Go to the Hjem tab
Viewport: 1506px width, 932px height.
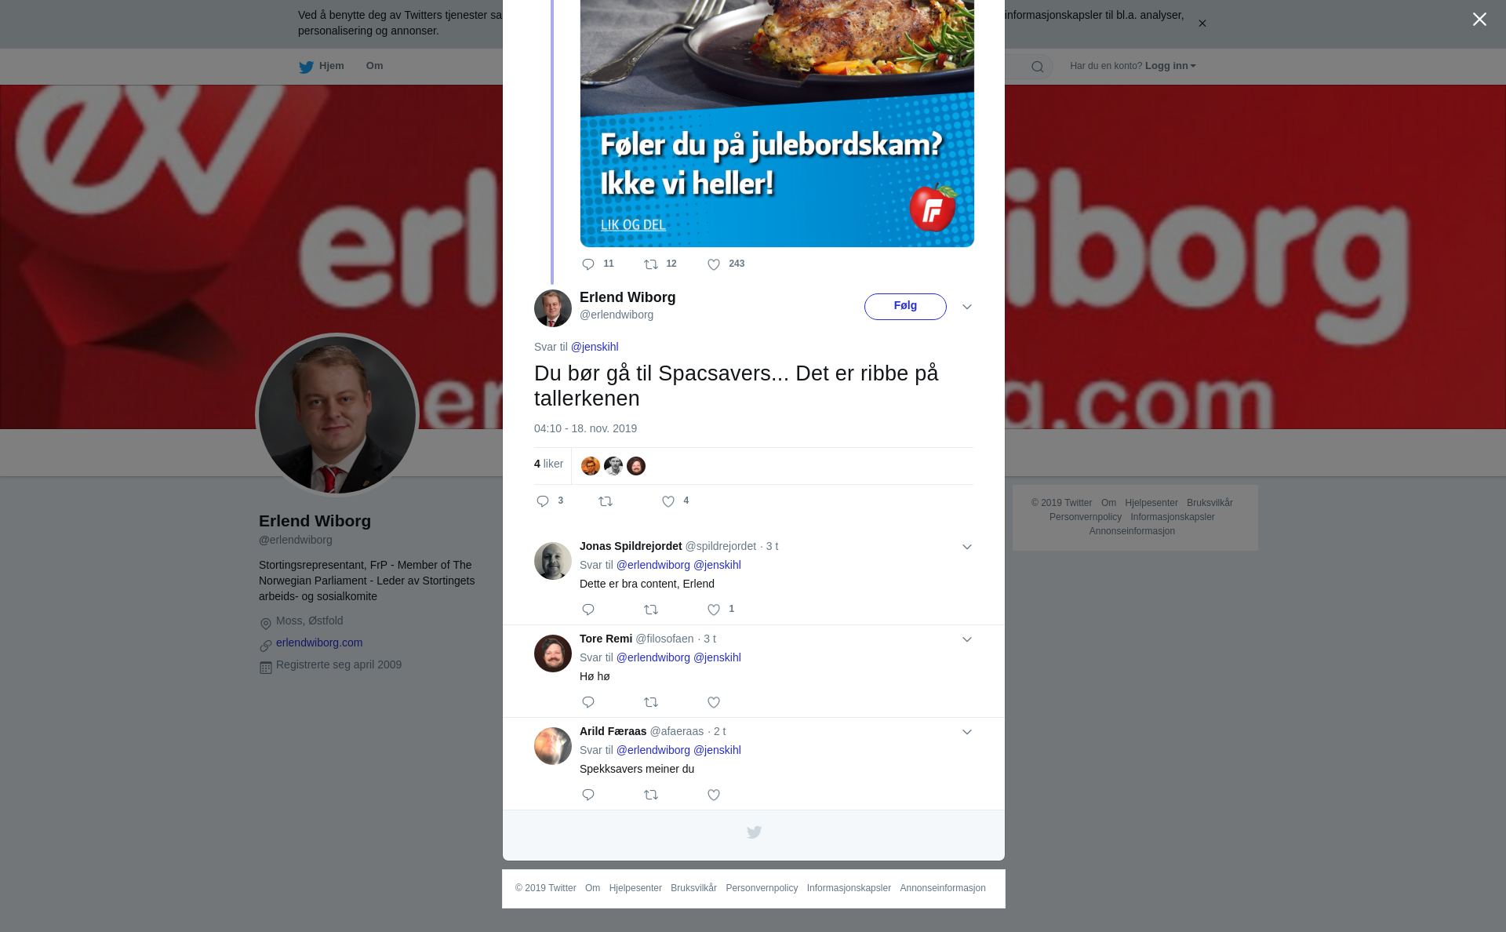tap(322, 66)
